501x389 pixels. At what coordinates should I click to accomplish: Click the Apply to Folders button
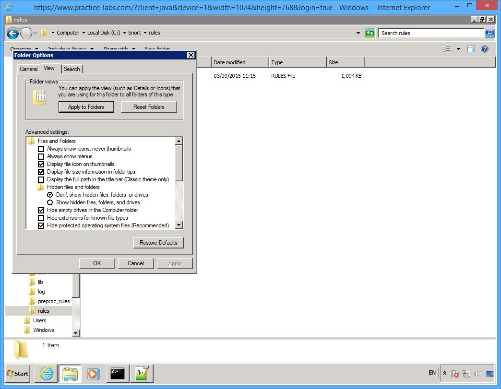click(x=86, y=106)
